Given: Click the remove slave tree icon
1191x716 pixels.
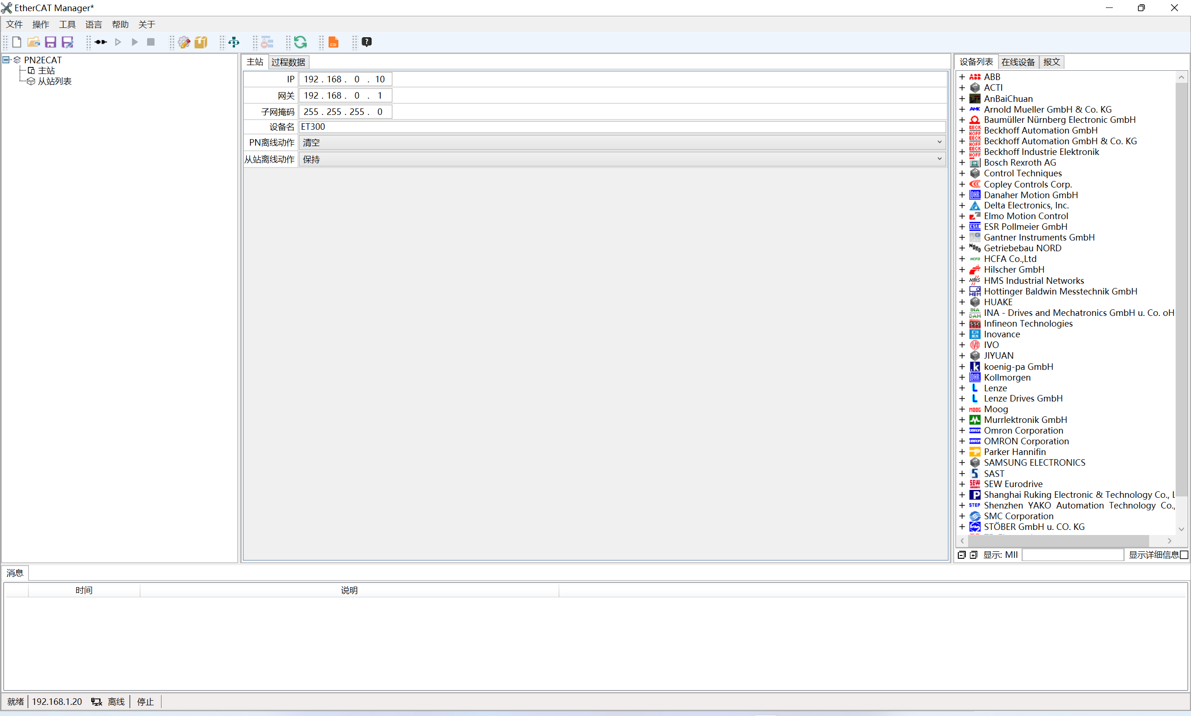Looking at the screenshot, I should pos(267,42).
